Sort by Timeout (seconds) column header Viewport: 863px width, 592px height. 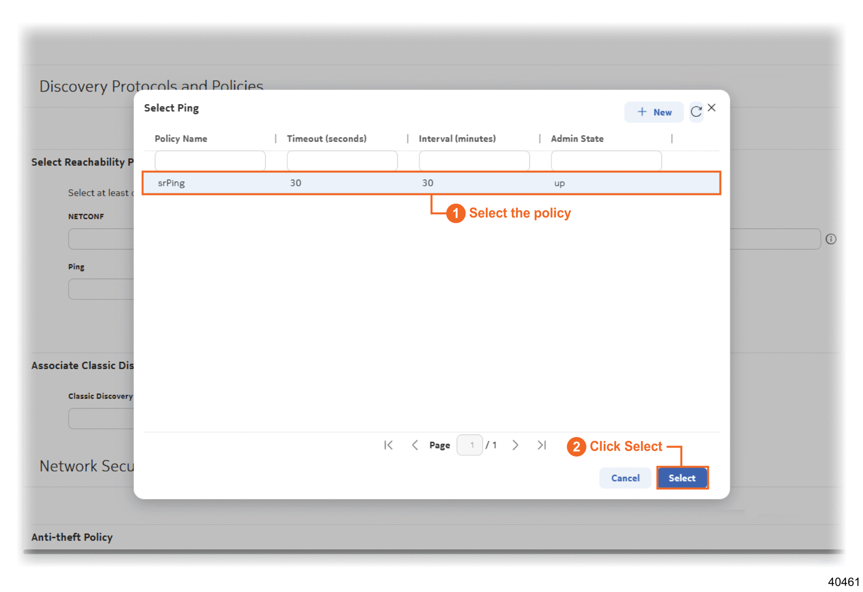tap(326, 139)
